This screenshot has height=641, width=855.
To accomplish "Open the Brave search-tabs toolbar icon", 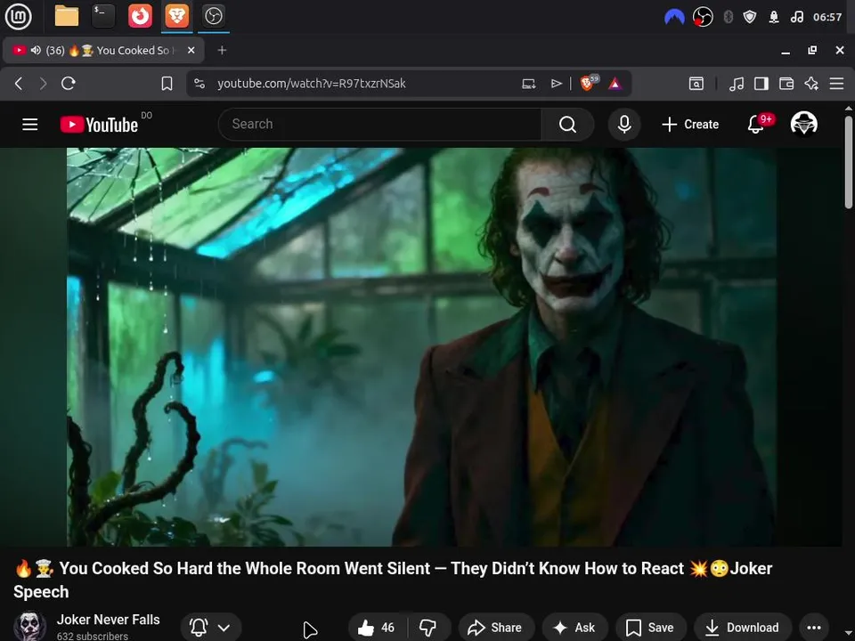I will tap(696, 84).
